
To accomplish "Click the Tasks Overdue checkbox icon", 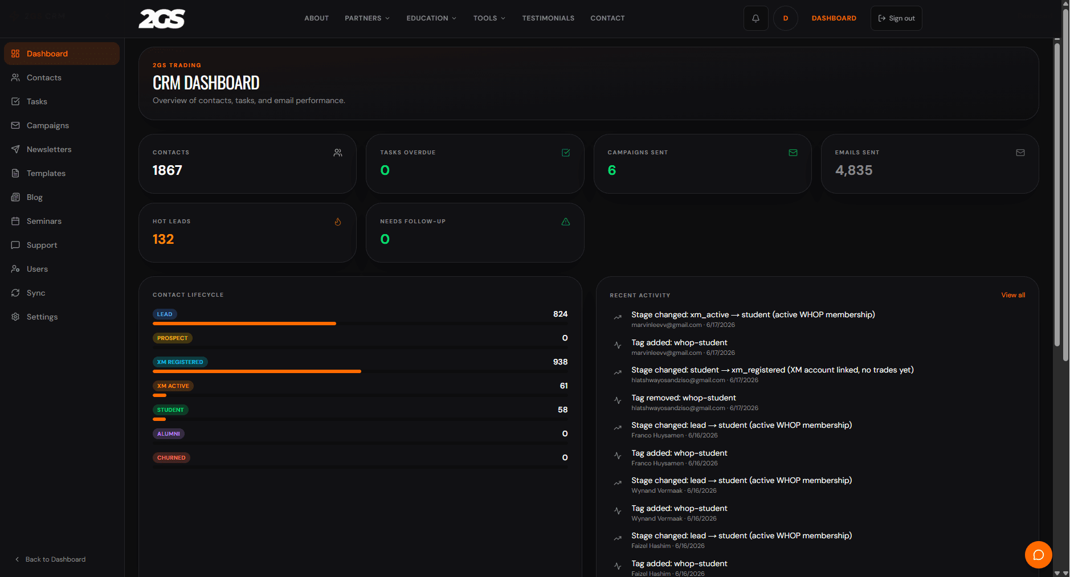I will point(566,153).
